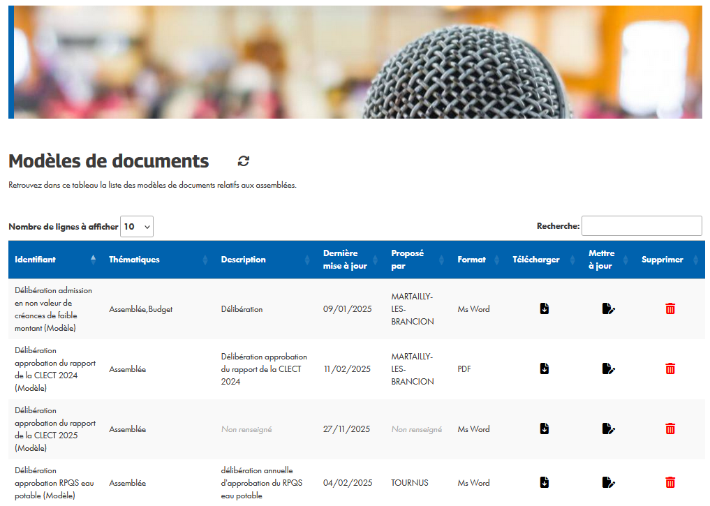710x506 pixels.
Task: Sort table by Description column
Action: tap(265, 260)
